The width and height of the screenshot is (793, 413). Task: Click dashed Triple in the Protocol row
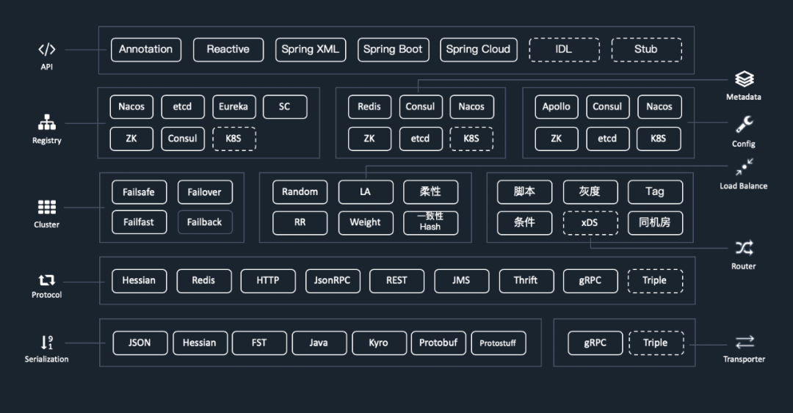[655, 280]
